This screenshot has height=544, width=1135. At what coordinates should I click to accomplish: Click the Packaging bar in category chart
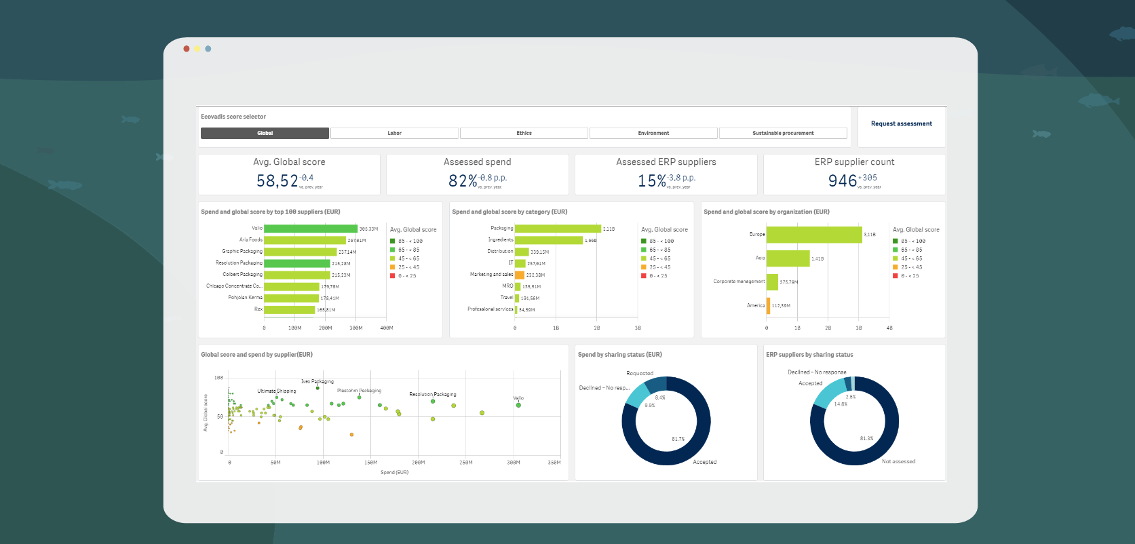click(x=558, y=229)
